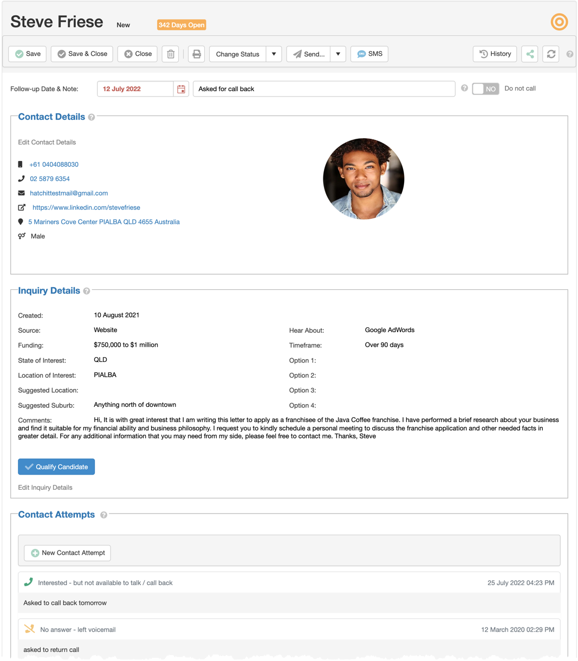The height and width of the screenshot is (661, 578).
Task: Toggle the Do not call switch
Action: point(485,89)
